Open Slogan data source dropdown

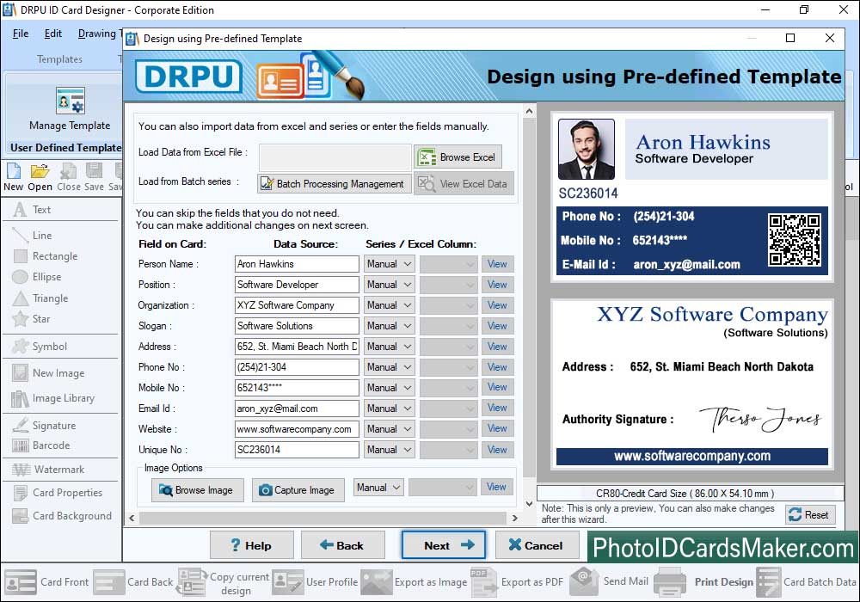pyautogui.click(x=389, y=326)
